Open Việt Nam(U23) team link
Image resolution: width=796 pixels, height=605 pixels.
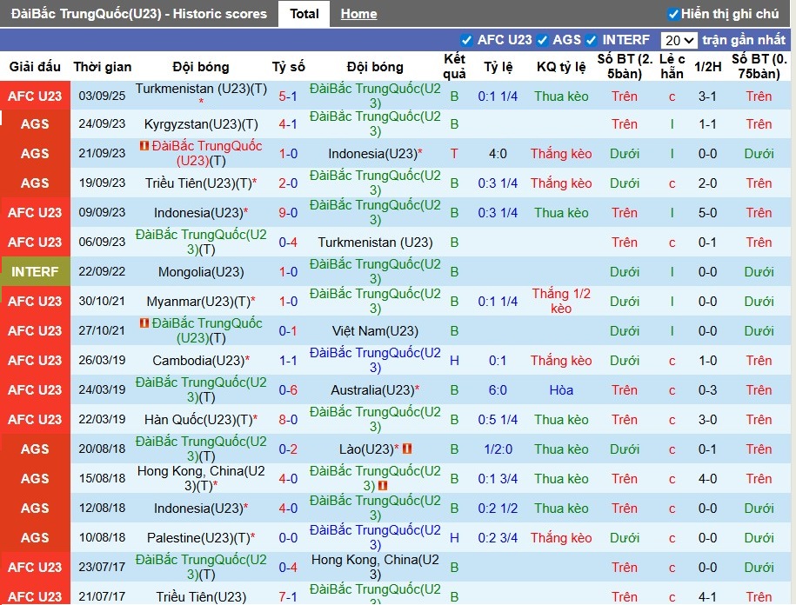point(375,331)
